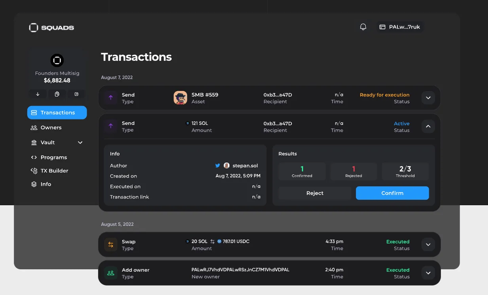Viewport: 488px width, 295px height.
Task: Click the external link icon below the balance
Action: (x=76, y=94)
